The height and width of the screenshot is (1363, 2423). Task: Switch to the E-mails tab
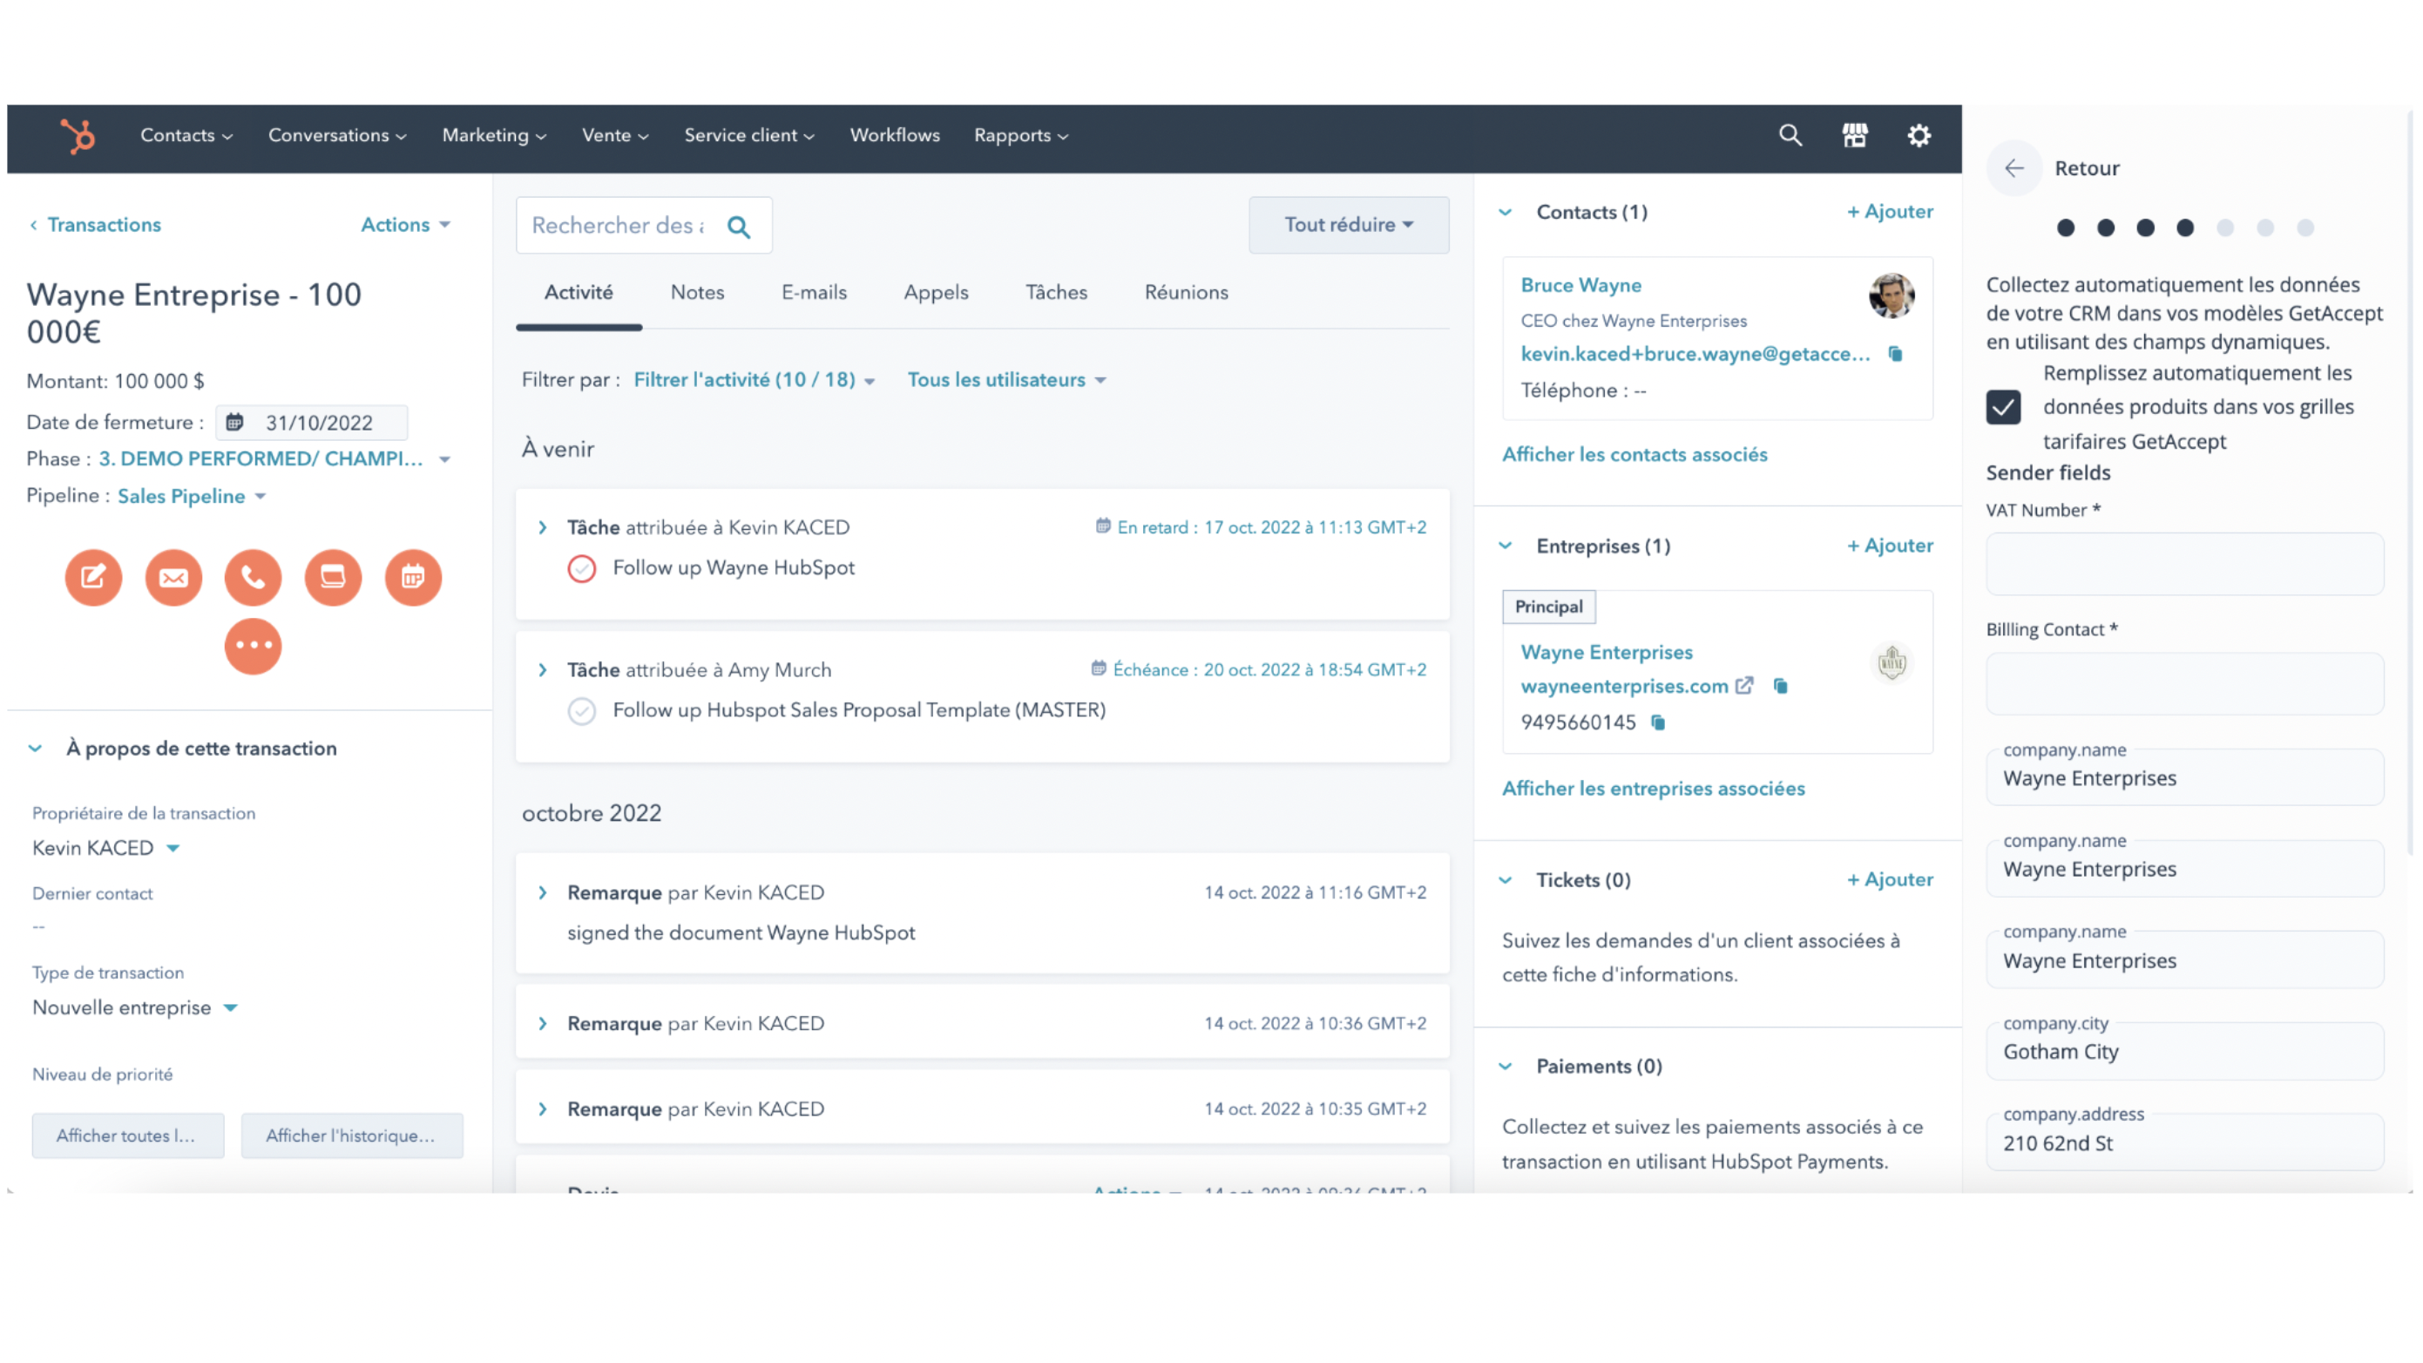click(814, 293)
